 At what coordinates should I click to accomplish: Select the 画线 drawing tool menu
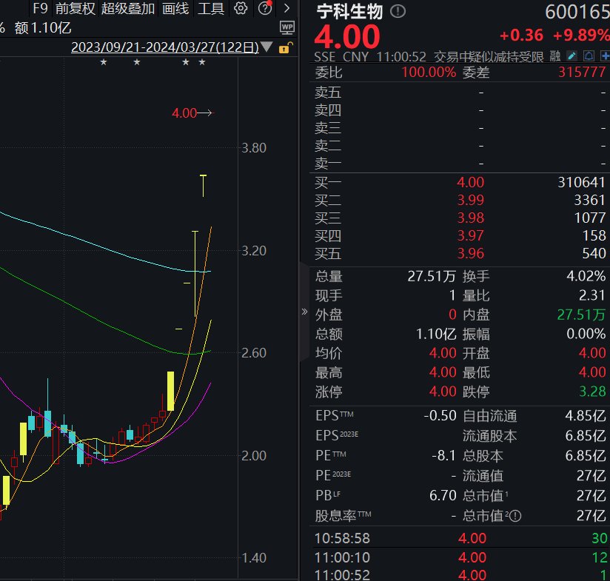point(175,8)
